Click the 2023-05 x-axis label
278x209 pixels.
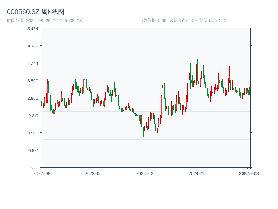(93, 173)
